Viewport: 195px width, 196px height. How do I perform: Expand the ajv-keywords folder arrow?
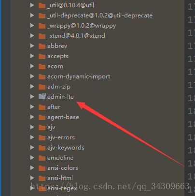[x=32, y=148]
